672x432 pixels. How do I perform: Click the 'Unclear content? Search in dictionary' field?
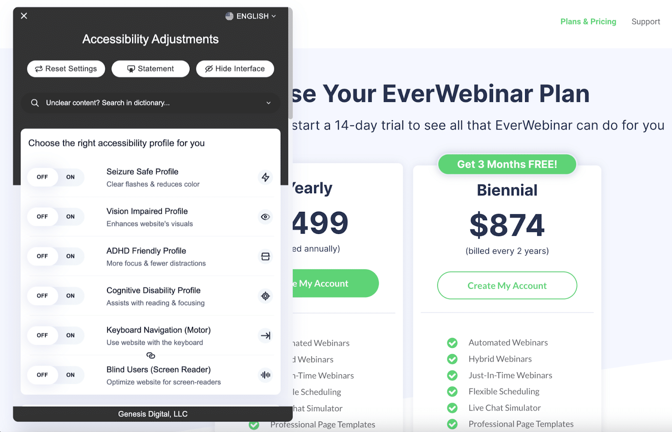(x=150, y=103)
